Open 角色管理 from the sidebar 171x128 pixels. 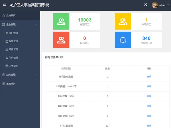[13, 49]
